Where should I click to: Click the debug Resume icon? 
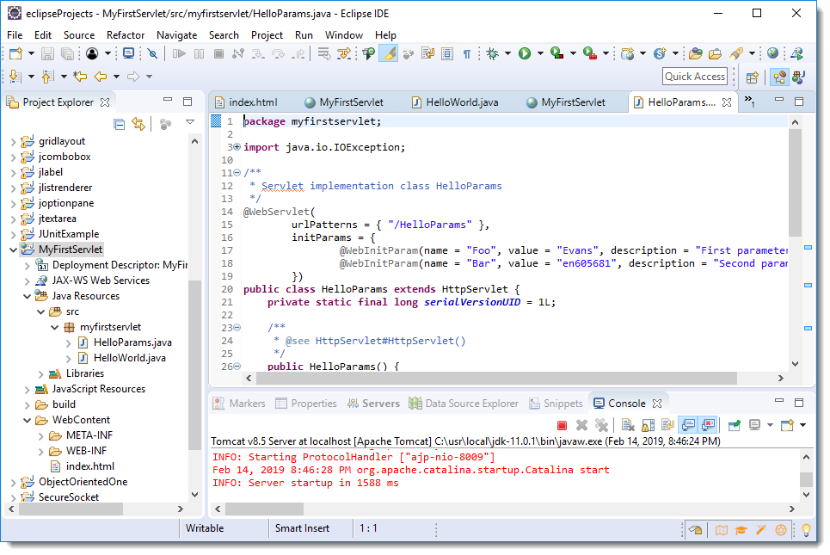click(x=179, y=53)
